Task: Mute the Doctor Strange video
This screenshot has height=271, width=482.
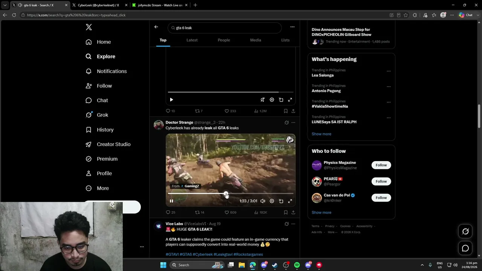Action: pyautogui.click(x=263, y=201)
